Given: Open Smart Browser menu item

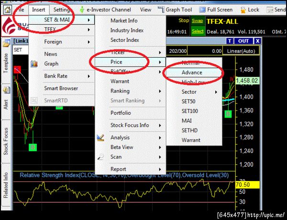Looking at the screenshot, I should tap(62, 88).
